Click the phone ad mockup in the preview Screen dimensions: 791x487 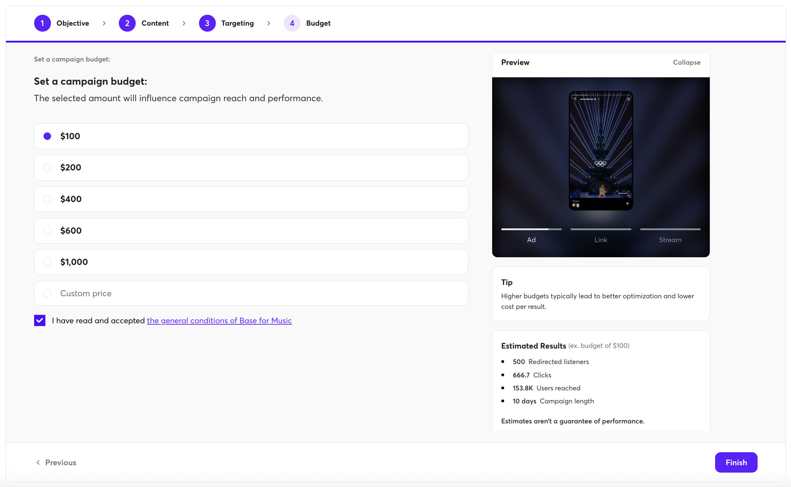pyautogui.click(x=600, y=151)
